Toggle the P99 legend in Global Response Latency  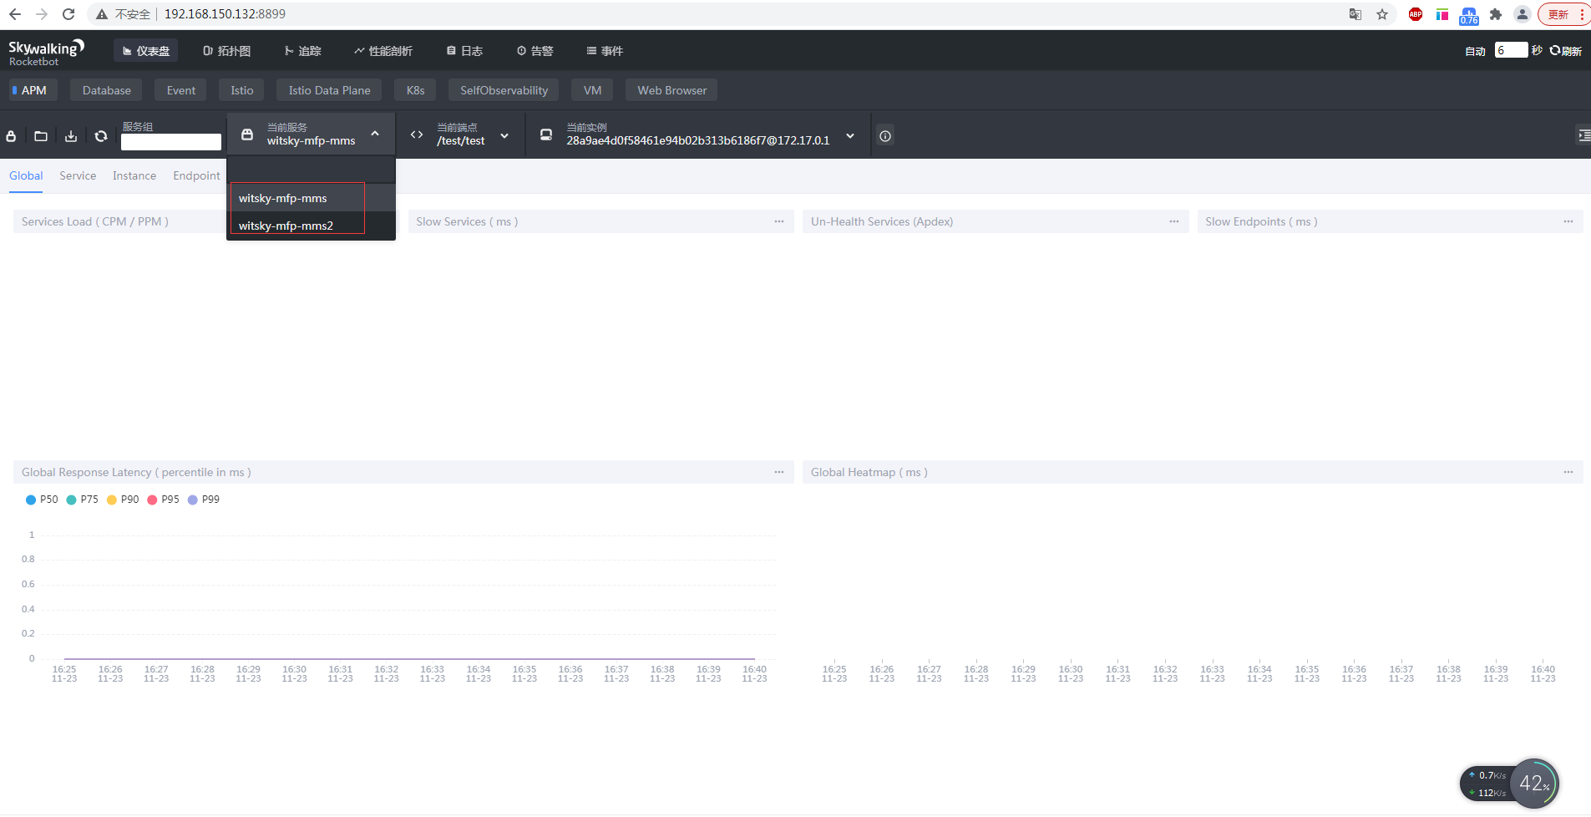pos(204,499)
